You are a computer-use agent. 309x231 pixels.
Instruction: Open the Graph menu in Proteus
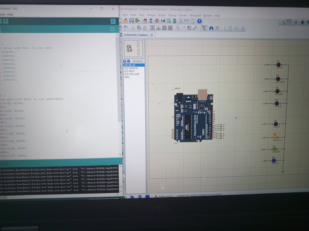coord(162,15)
